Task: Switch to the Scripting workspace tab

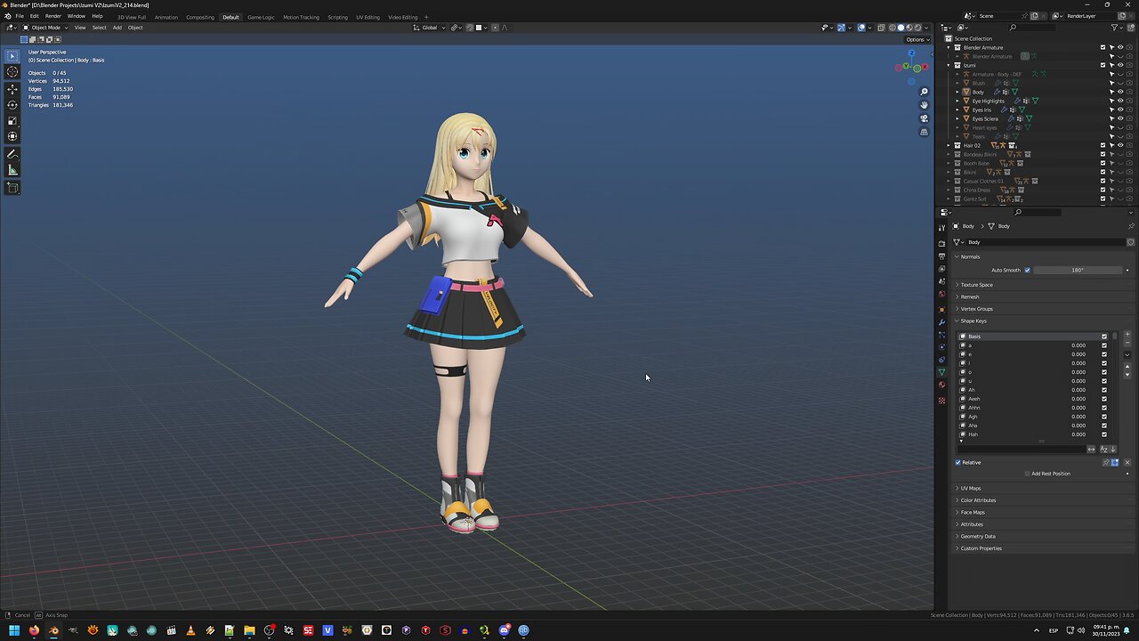Action: (337, 17)
